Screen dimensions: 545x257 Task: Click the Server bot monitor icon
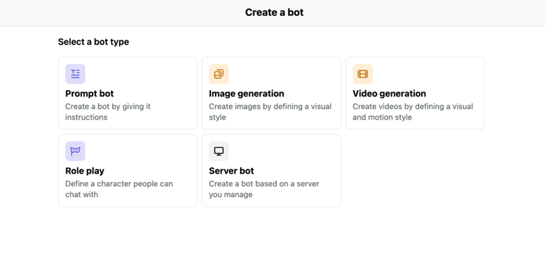click(x=219, y=151)
